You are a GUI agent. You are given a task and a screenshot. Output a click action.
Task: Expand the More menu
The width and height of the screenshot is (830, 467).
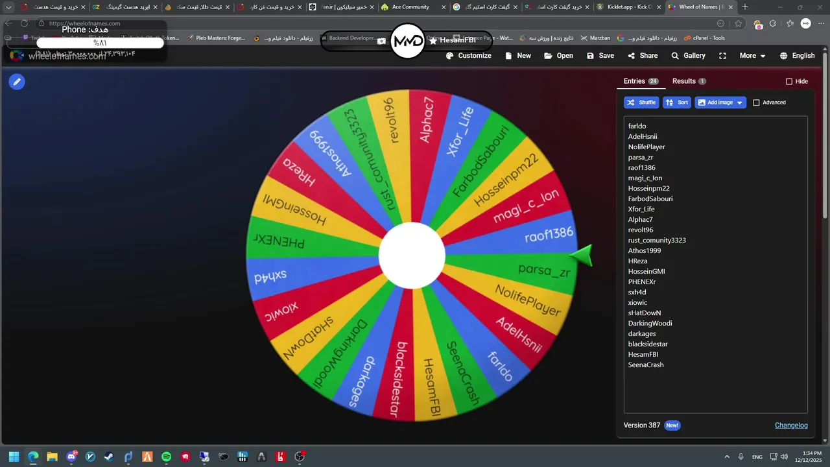point(753,56)
